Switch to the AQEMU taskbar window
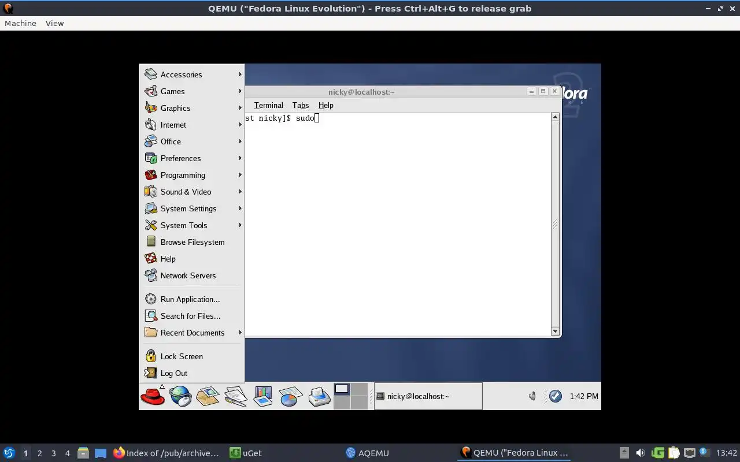Viewport: 740px width, 462px height. [x=368, y=453]
